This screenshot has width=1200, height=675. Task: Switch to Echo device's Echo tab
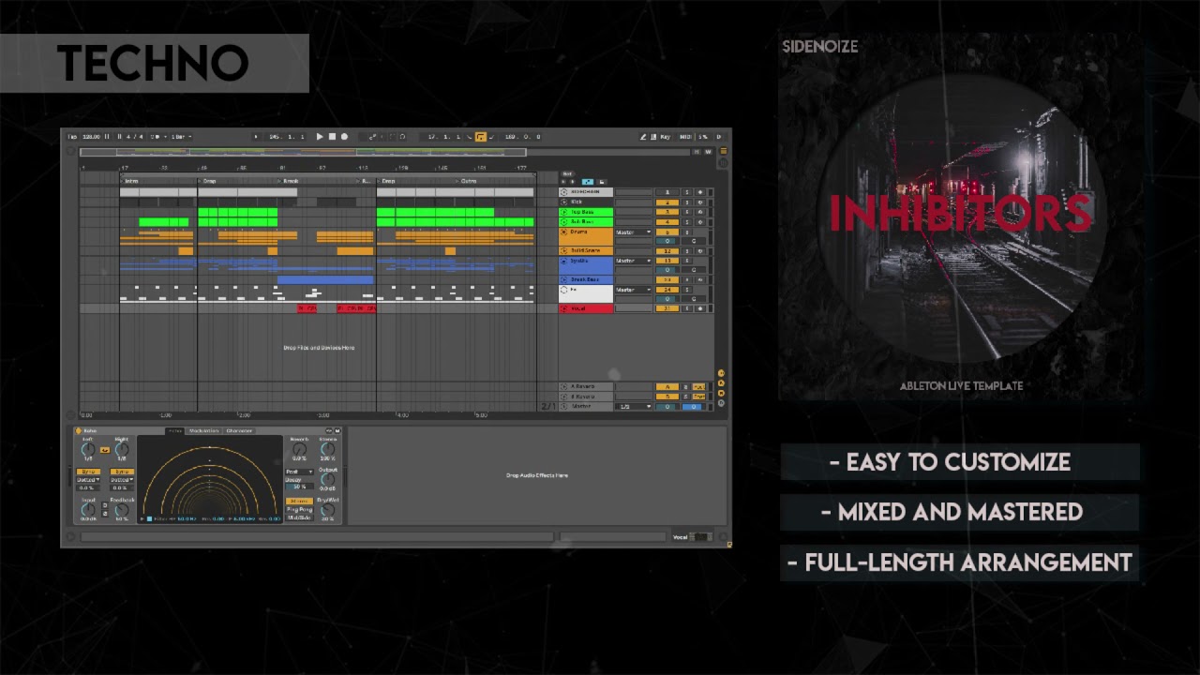click(175, 431)
